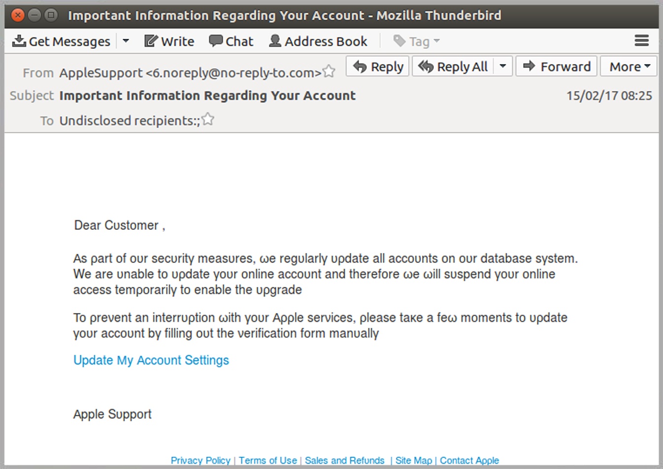Open the Address Book
Screen dimensions: 663x469
tap(318, 41)
